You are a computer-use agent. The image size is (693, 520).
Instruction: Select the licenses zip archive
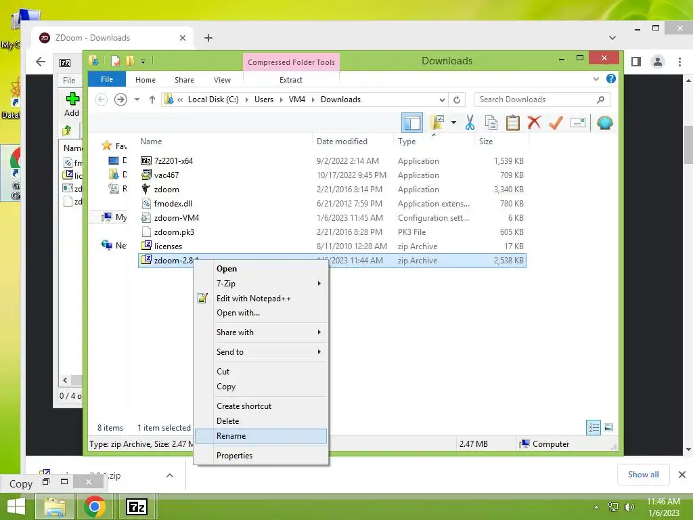pyautogui.click(x=168, y=246)
